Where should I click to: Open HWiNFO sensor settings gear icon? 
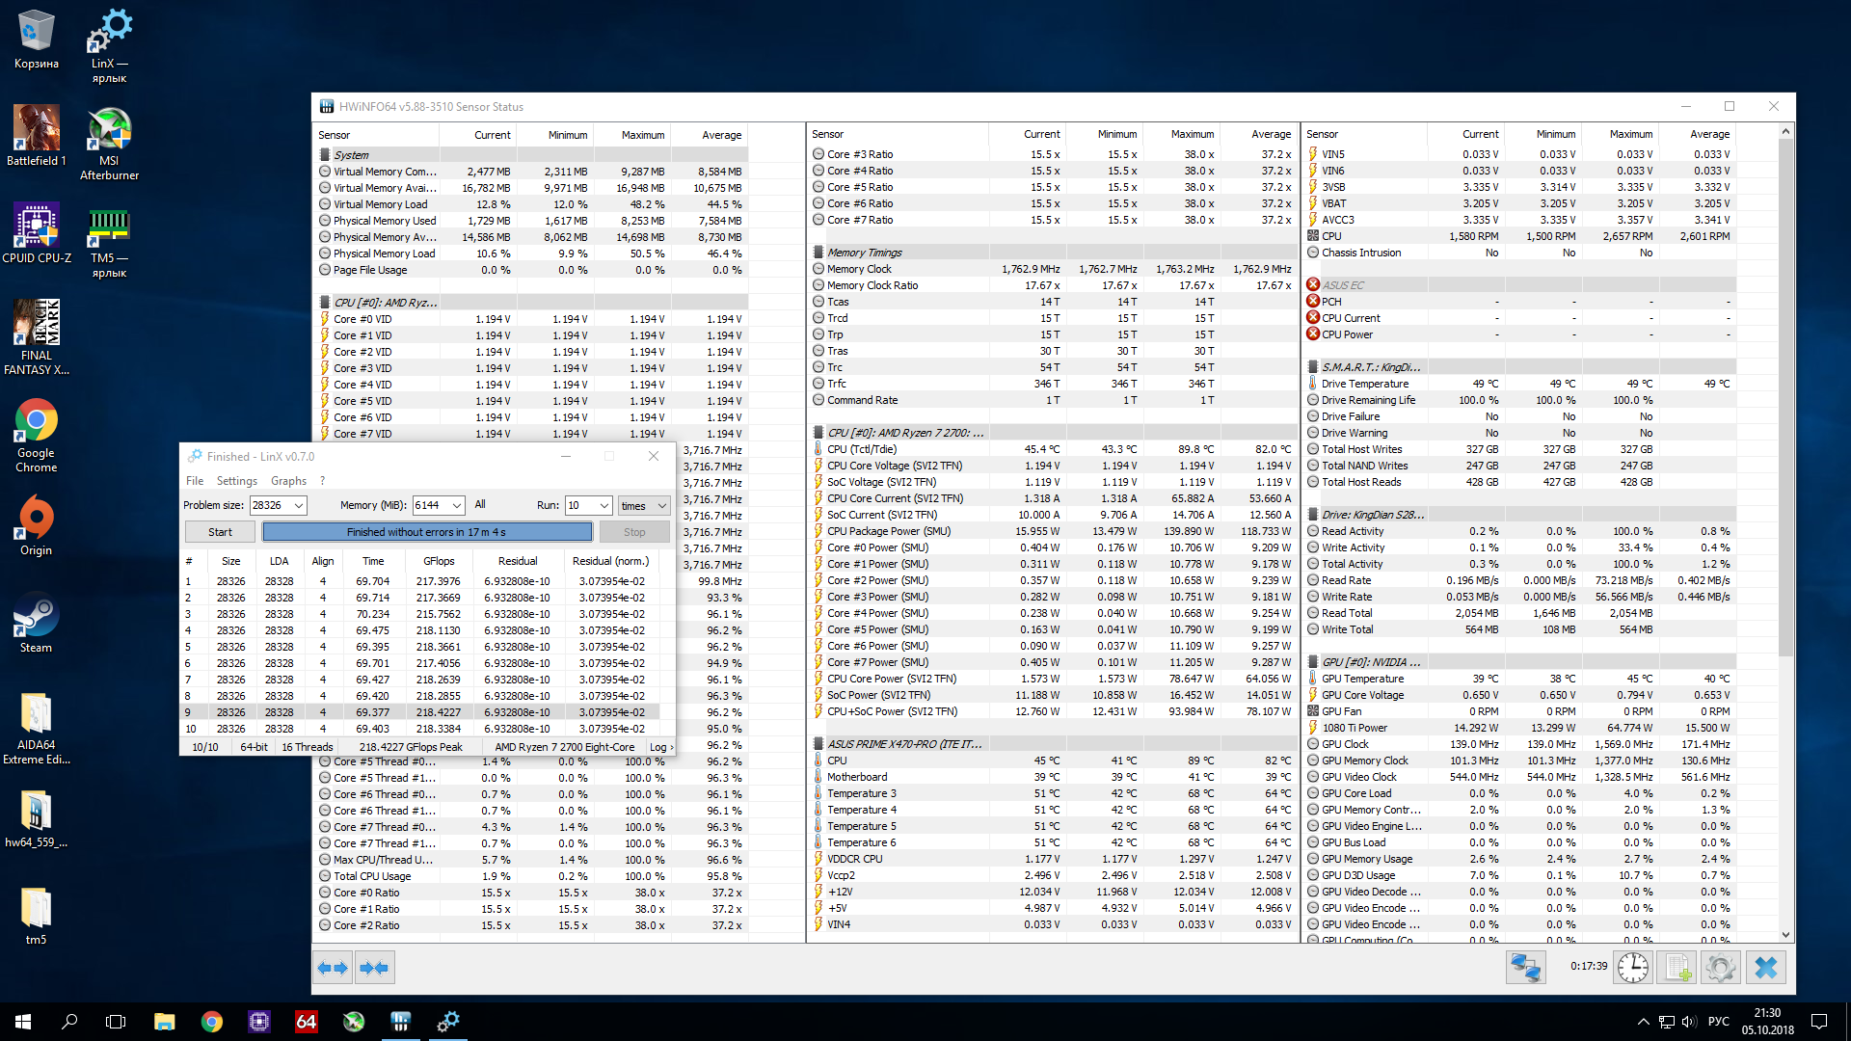(1721, 968)
